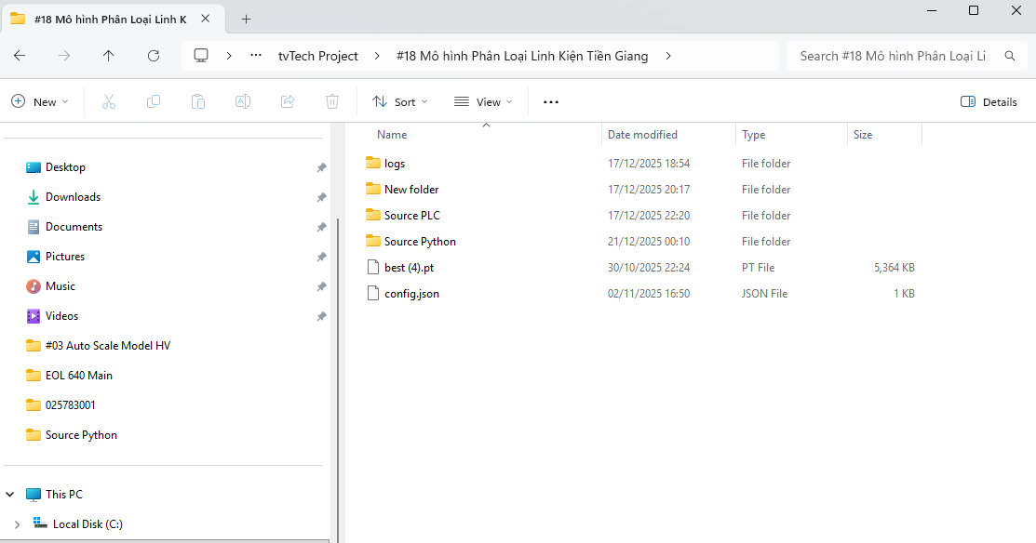
Task: Click the Paste clipboard icon
Action: pos(198,101)
